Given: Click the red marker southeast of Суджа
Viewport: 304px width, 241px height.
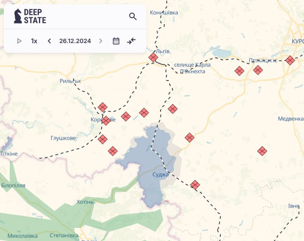Looking at the screenshot, I should (195, 184).
